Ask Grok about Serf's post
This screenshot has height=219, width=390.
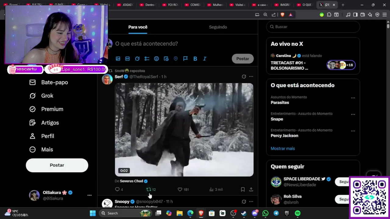244,77
